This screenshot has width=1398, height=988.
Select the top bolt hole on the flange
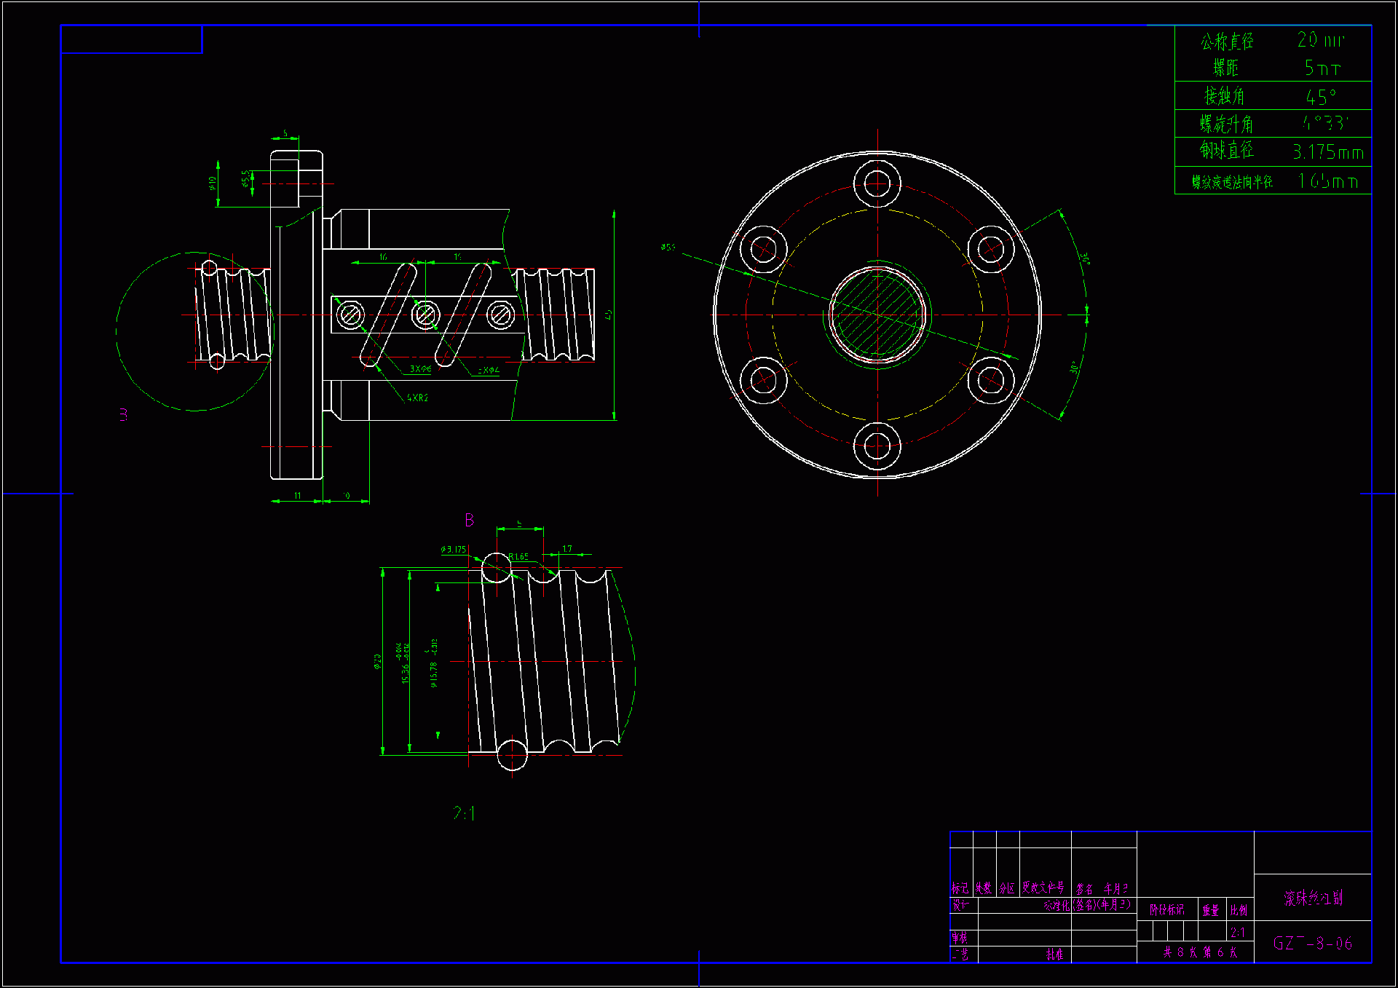[877, 183]
